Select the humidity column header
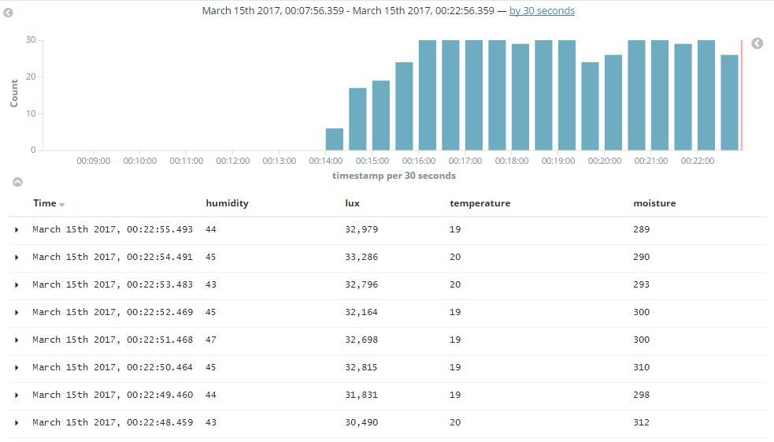Screen dimensions: 774x442 point(227,203)
